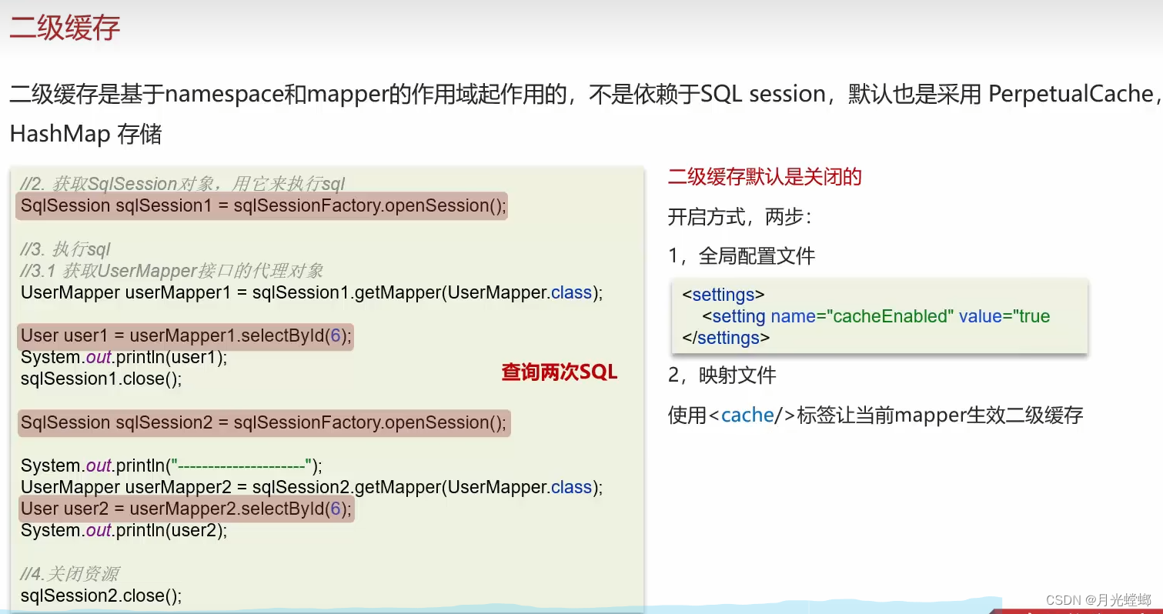Click the opening "<settings>" tag
Image resolution: width=1163 pixels, height=614 pixels.
tap(724, 295)
